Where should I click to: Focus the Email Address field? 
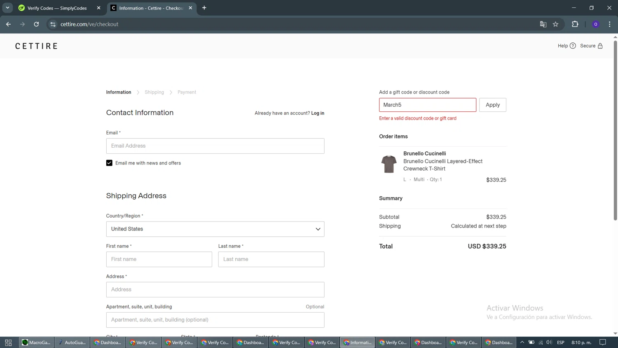pos(215,146)
